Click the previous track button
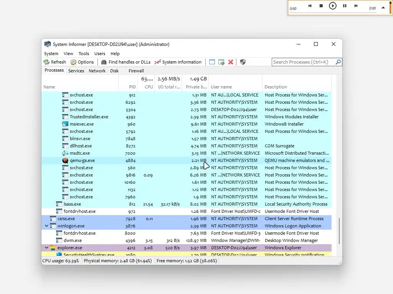The width and height of the screenshot is (393, 294). click(310, 6)
